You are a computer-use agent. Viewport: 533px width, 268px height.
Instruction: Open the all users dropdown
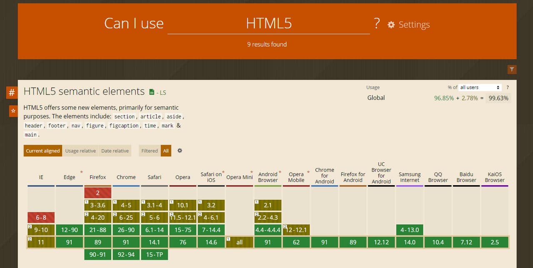[x=480, y=87]
